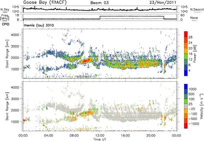Click the "Goose Bay (fitACF)" plot title
The width and height of the screenshot is (204, 141).
(x=45, y=3)
